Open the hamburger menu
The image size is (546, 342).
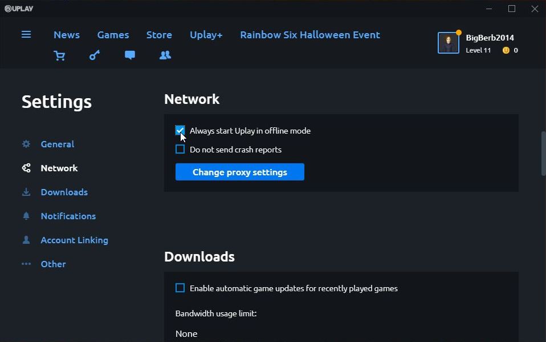click(x=26, y=34)
